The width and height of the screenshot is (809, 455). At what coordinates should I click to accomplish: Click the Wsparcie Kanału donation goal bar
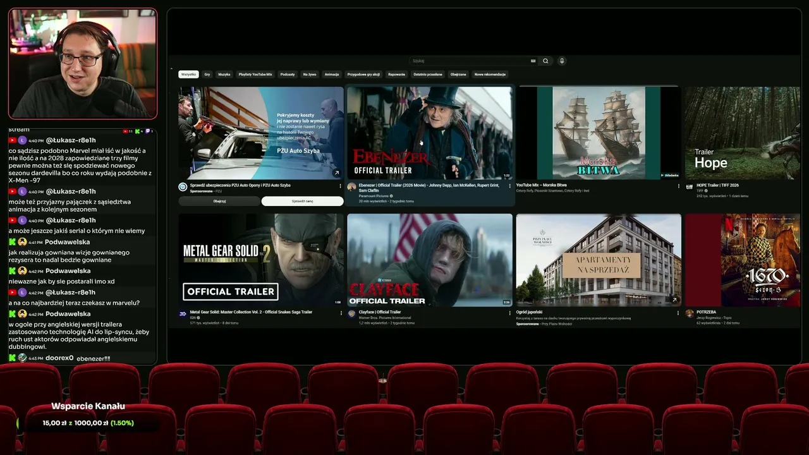coord(88,423)
